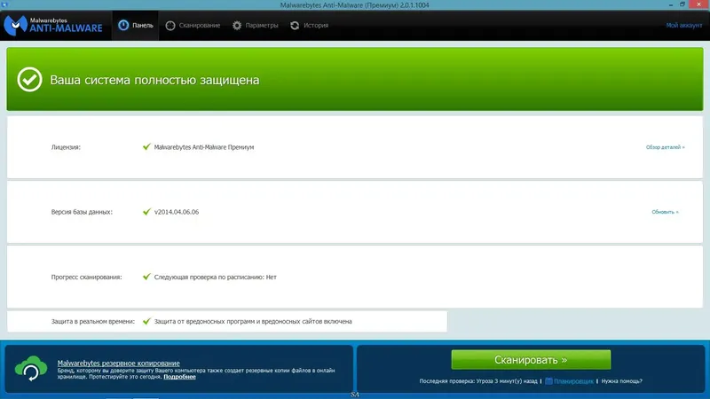Click the green checkmark next to Лицензия
Image resolution: width=710 pixels, height=399 pixels.
146,146
